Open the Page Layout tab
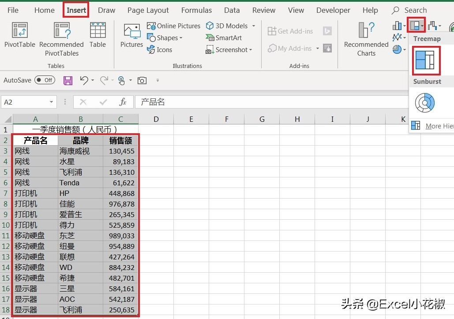The width and height of the screenshot is (454, 319). pyautogui.click(x=148, y=10)
